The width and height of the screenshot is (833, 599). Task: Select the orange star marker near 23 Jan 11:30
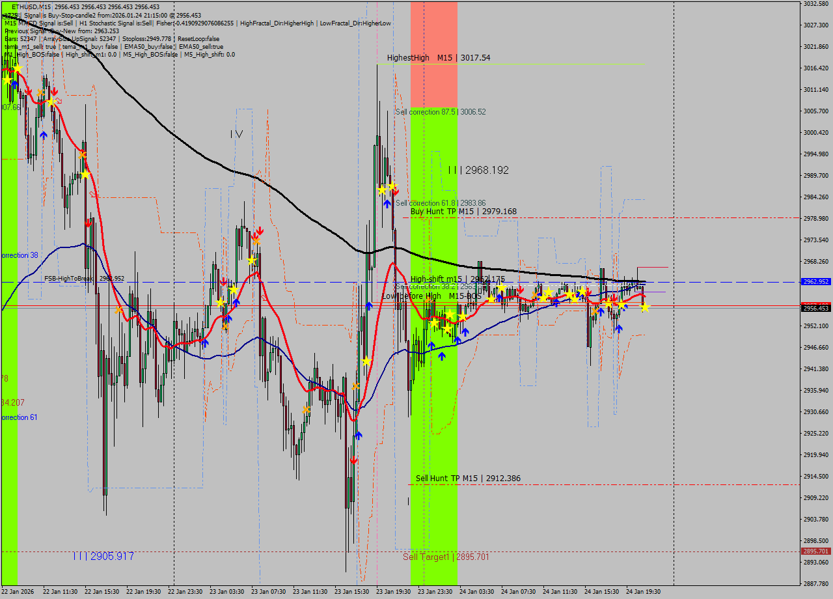[x=306, y=409]
